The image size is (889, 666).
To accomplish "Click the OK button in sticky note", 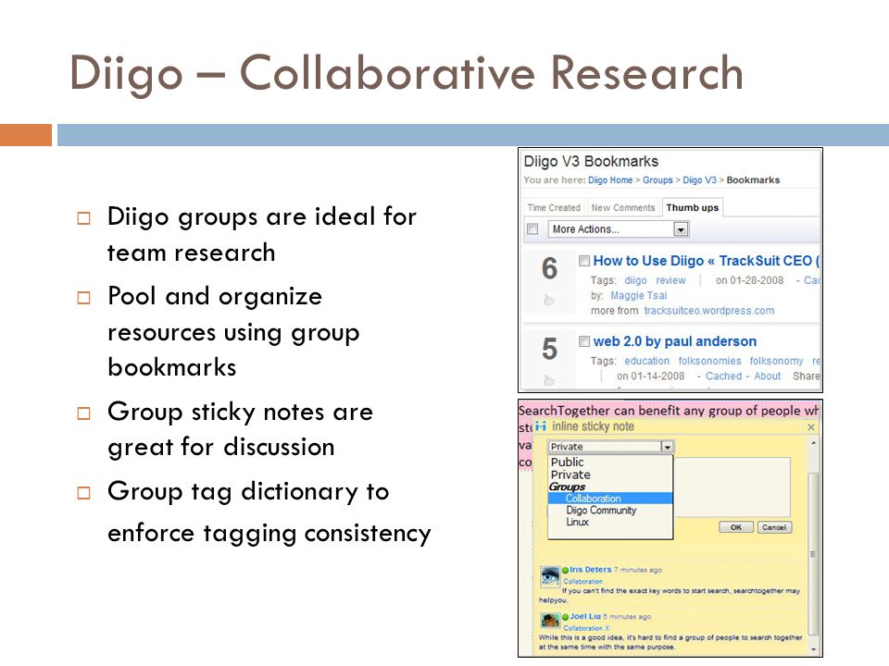I will tap(736, 527).
